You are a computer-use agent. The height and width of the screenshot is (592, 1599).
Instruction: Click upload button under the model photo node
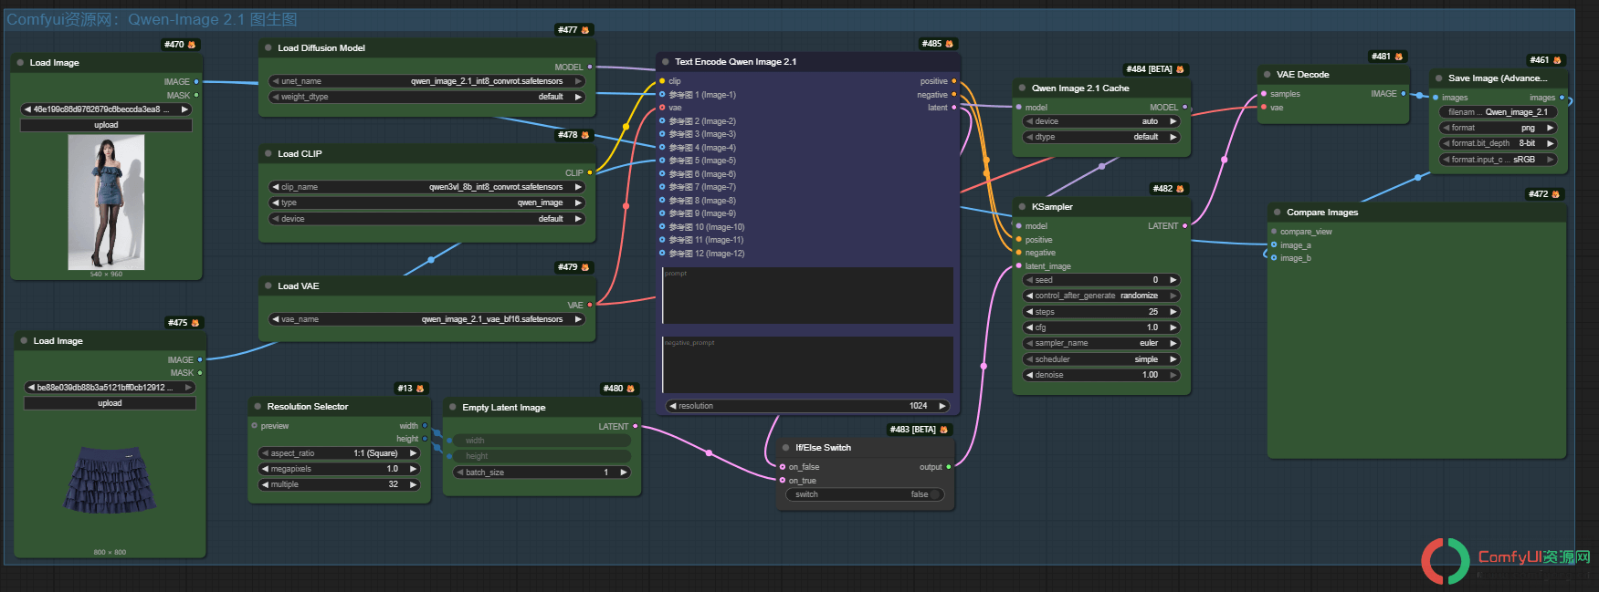coord(106,125)
